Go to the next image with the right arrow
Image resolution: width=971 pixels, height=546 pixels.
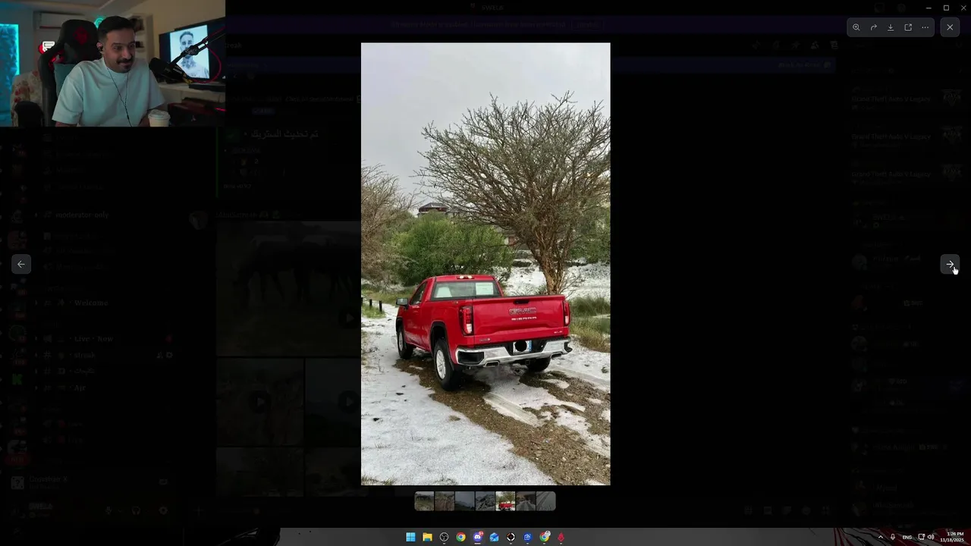coord(950,264)
